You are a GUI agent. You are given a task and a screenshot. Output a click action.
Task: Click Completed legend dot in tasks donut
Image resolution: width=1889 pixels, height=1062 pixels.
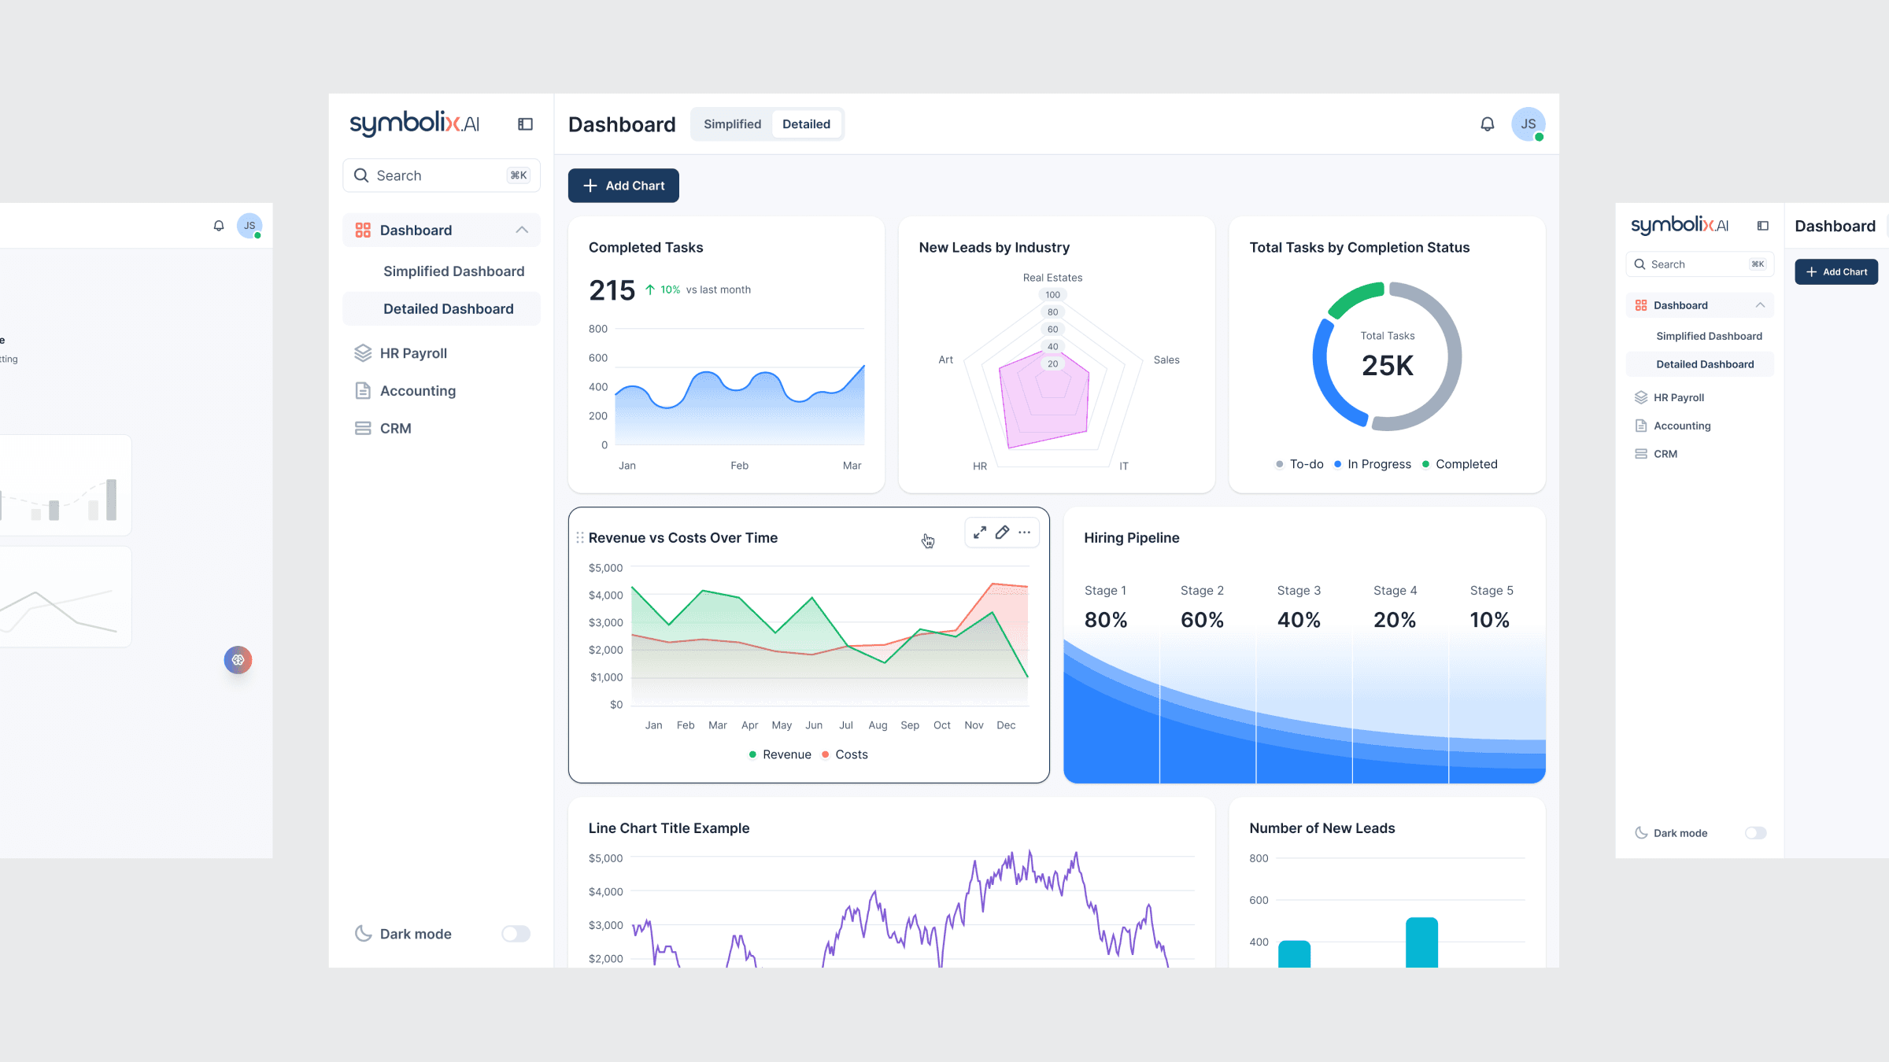pos(1425,464)
